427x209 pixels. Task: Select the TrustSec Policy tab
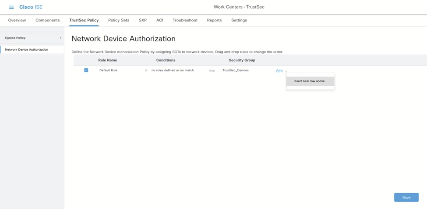(84, 20)
